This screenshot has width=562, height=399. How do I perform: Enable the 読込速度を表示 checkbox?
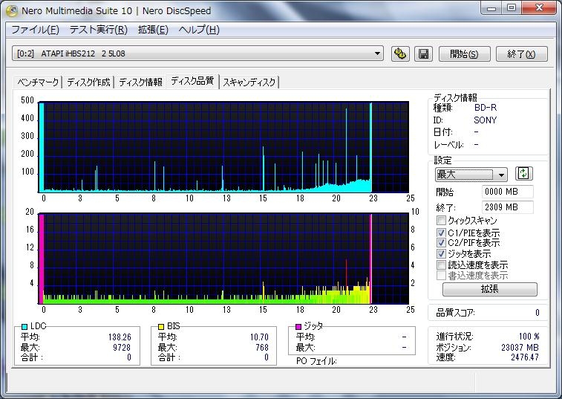coord(441,265)
